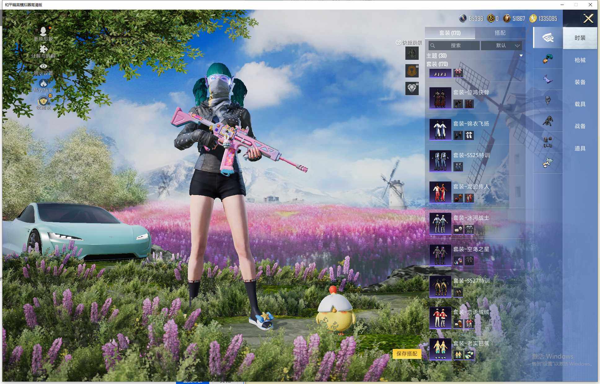Open the 默认 sort dropdown
This screenshot has height=384, width=600.
click(x=501, y=46)
